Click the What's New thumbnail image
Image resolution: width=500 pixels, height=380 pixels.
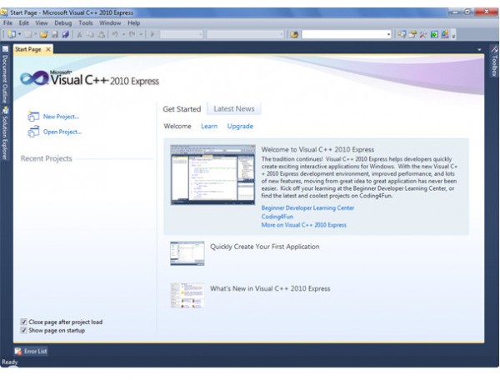(187, 295)
